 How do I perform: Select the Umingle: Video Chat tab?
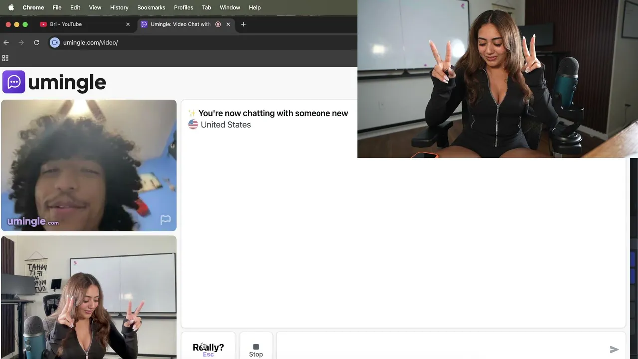coord(185,24)
